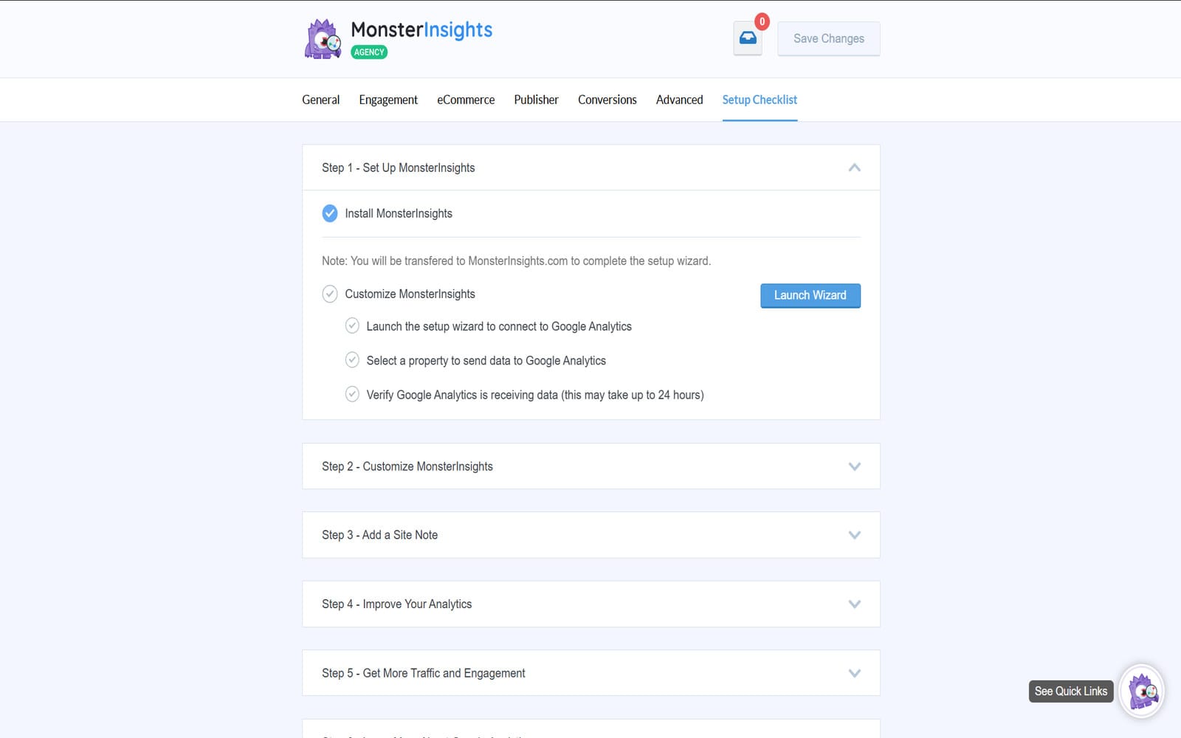Click the green AGENCY license badge
This screenshot has width=1181, height=738.
369,52
